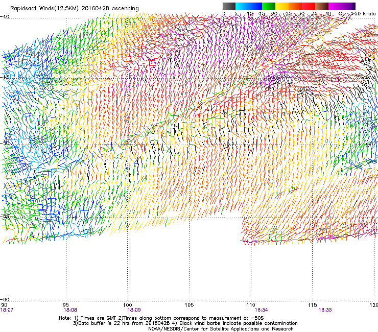Click the -60 latitude axis label

tap(5, 299)
